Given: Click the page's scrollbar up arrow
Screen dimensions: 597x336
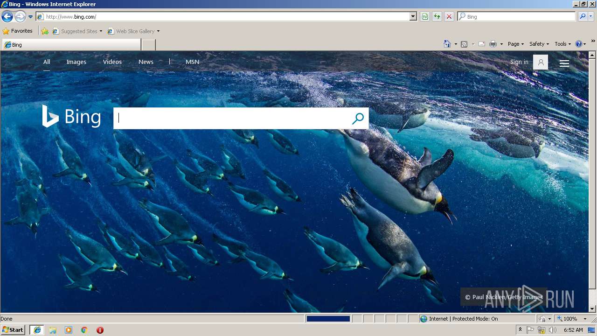Looking at the screenshot, I should (593, 55).
